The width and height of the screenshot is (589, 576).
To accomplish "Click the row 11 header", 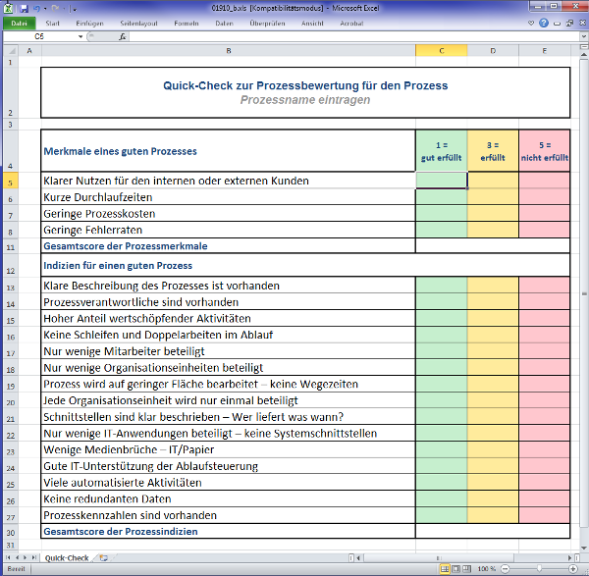I will pyautogui.click(x=9, y=245).
